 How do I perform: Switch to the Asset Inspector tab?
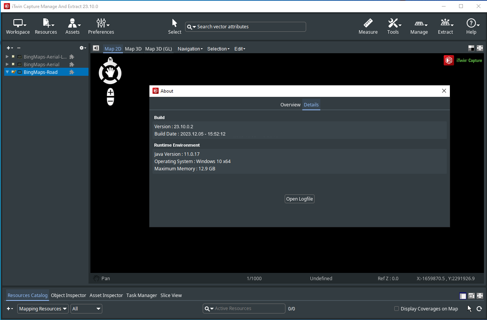coord(106,295)
